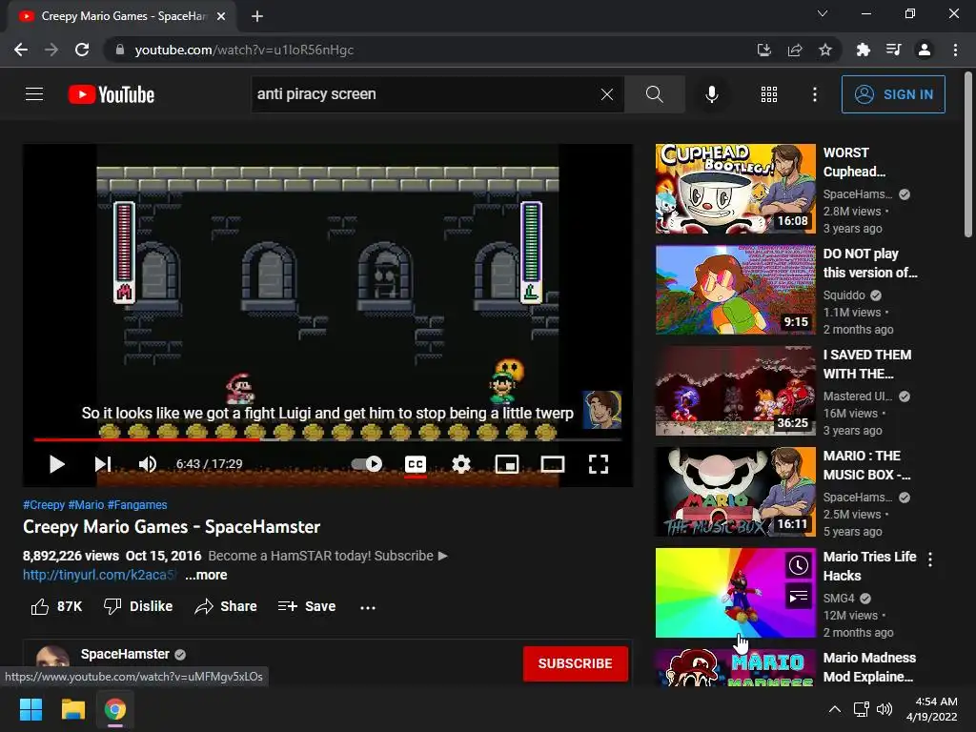The height and width of the screenshot is (732, 976).
Task: Open the tinyurl link in description
Action: pos(99,575)
